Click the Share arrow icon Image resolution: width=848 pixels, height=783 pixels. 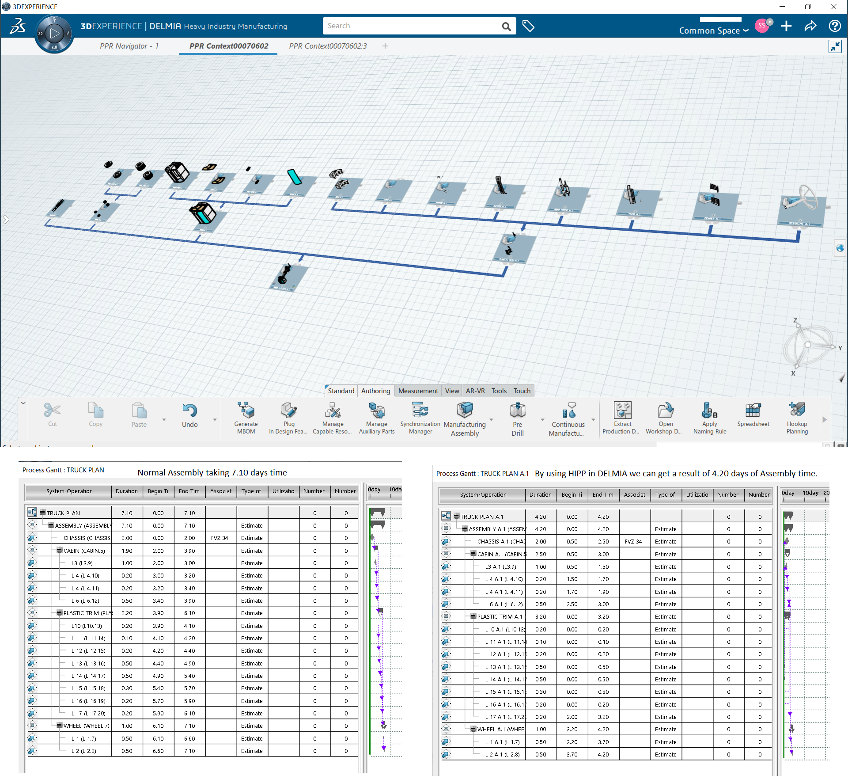pyautogui.click(x=810, y=26)
